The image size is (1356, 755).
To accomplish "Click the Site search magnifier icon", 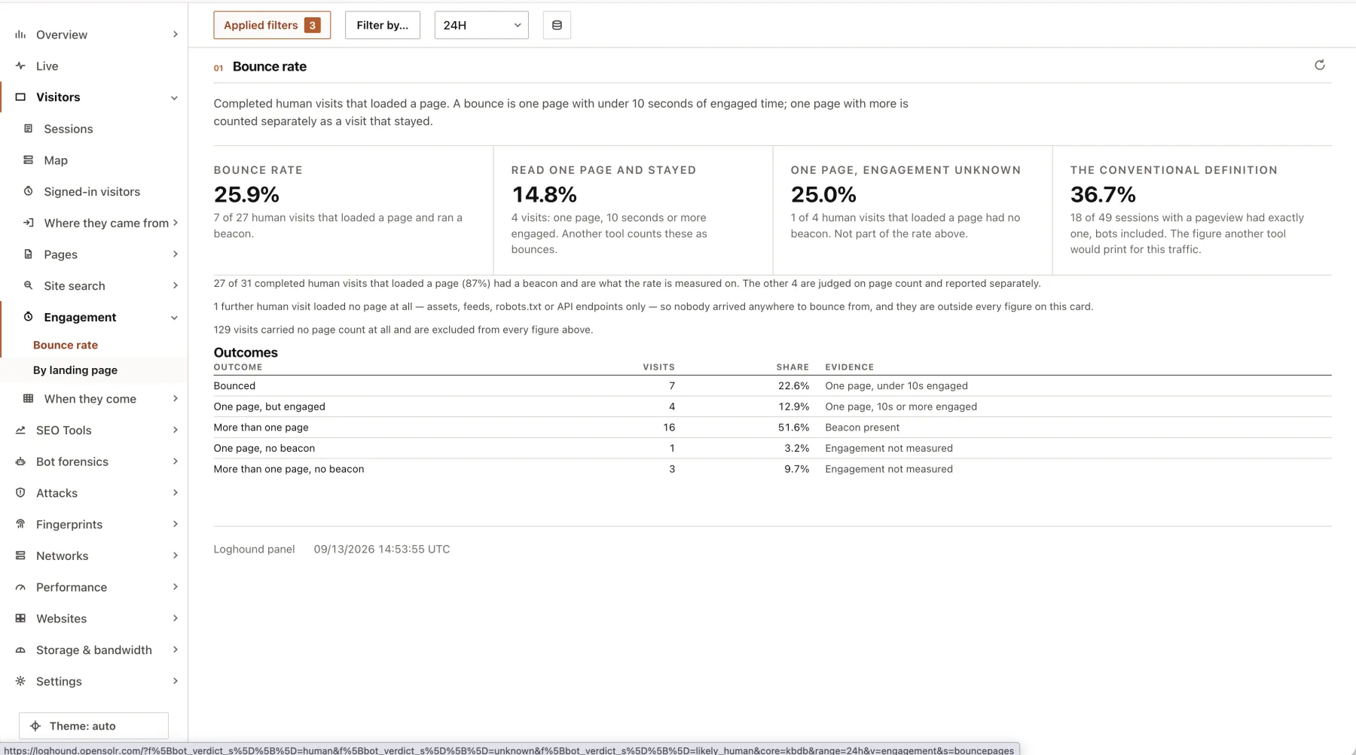I will 29,285.
